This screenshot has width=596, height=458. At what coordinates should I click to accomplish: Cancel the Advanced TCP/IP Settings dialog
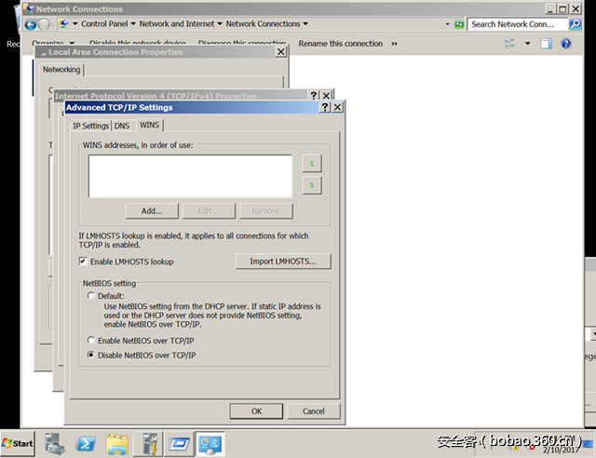pyautogui.click(x=314, y=411)
